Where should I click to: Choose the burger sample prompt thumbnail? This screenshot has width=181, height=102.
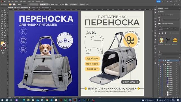tap(175, 40)
